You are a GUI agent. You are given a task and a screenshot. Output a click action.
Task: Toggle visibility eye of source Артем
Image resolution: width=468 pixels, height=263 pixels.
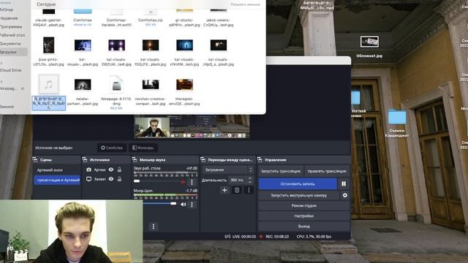111,169
